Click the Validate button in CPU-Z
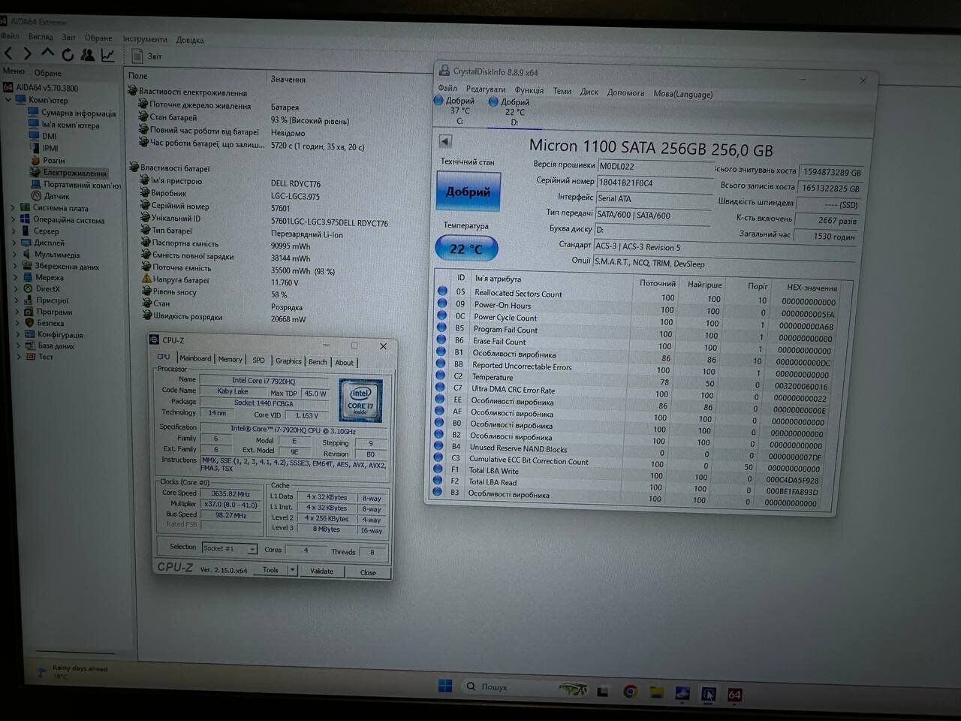 [x=321, y=572]
